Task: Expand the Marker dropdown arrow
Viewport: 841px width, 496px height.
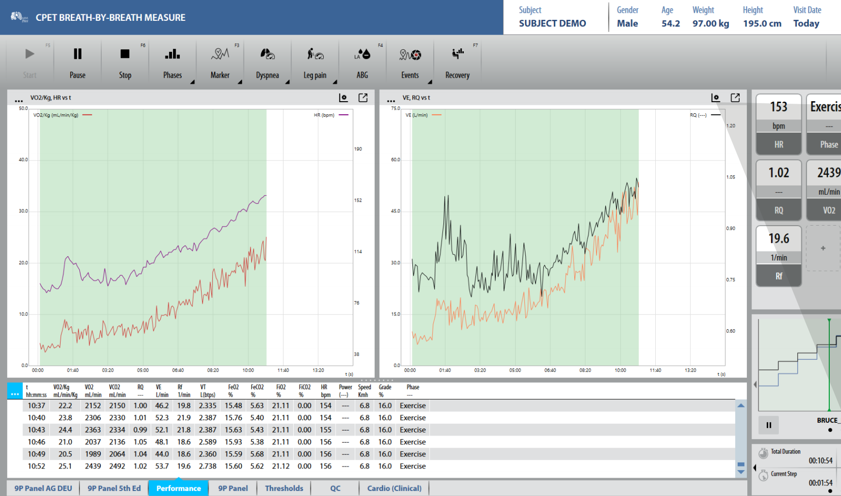Action: (x=240, y=82)
